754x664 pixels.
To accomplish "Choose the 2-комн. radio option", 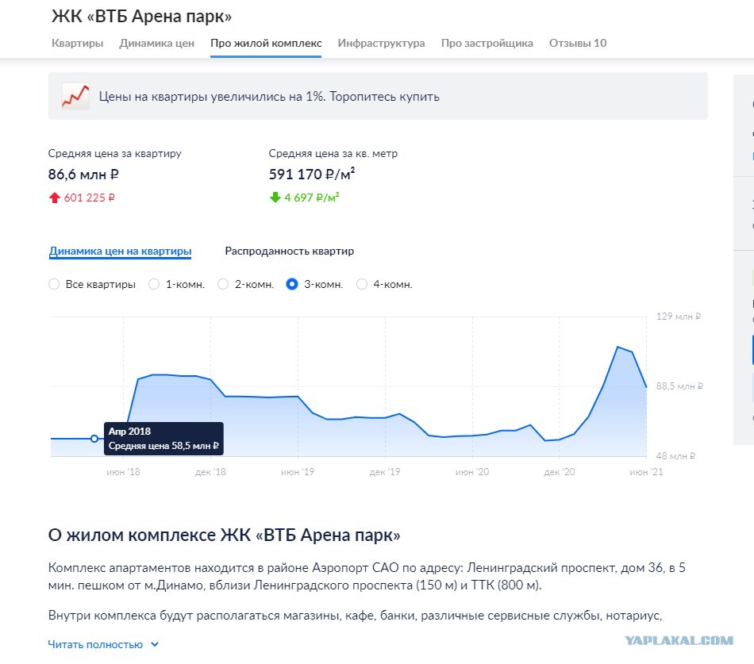I will click(223, 284).
